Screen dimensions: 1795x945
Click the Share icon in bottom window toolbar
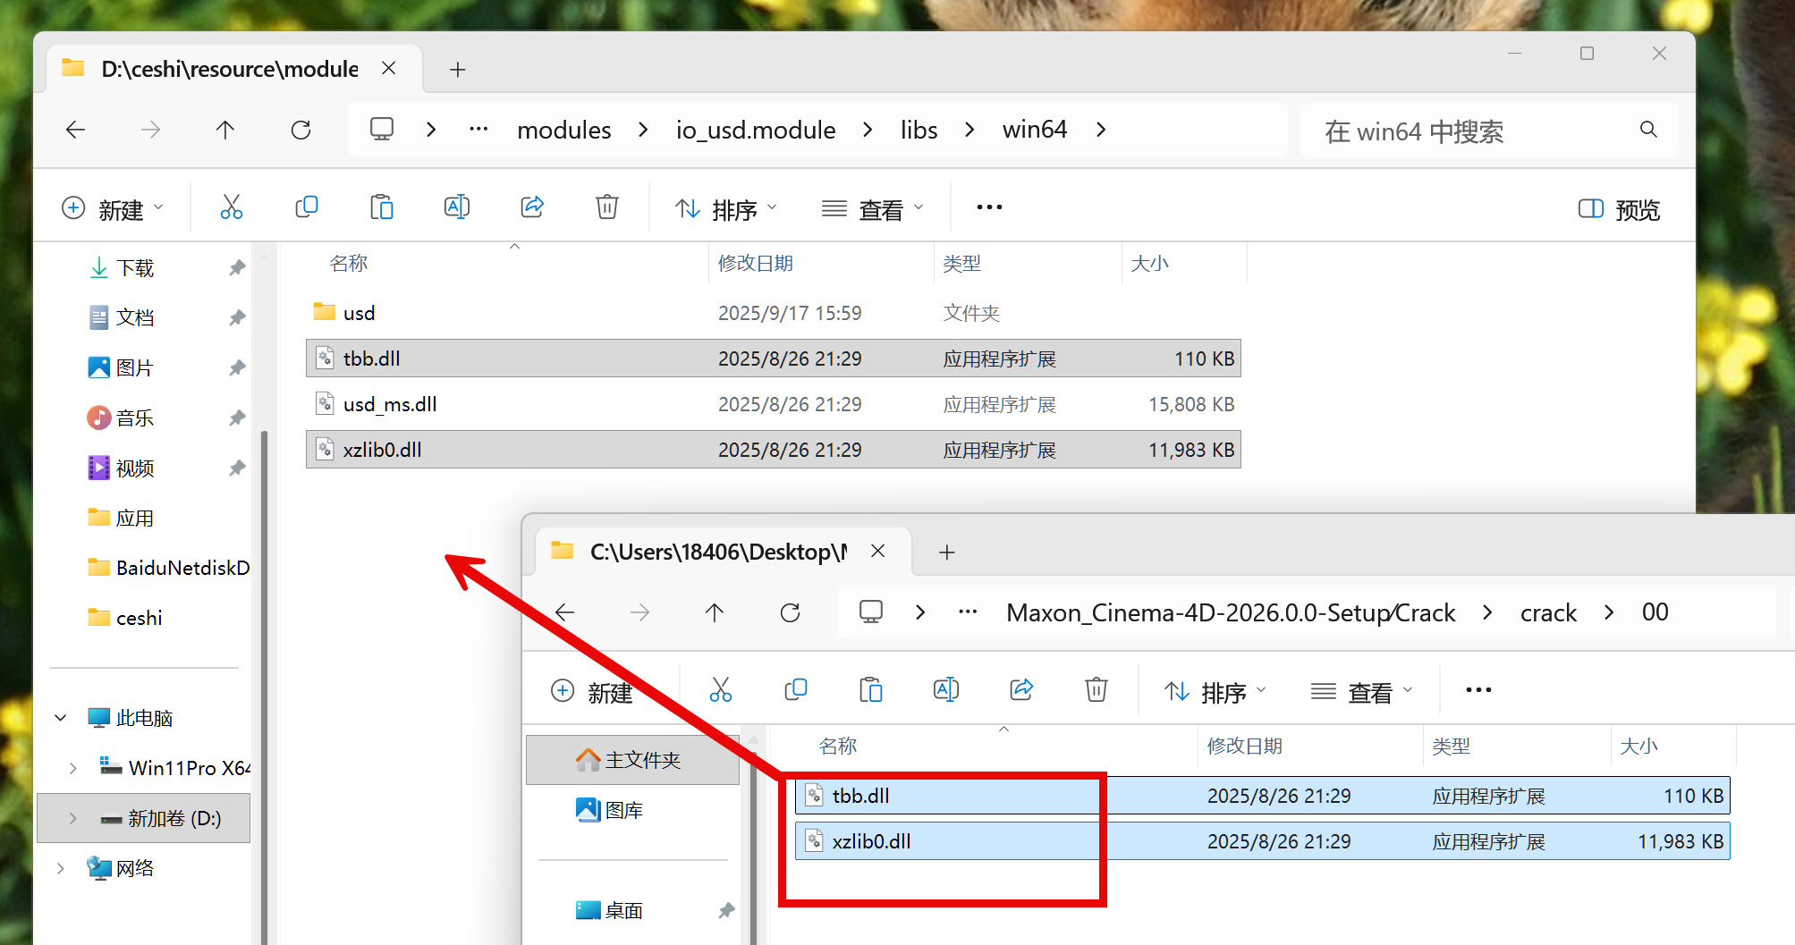point(1021,689)
